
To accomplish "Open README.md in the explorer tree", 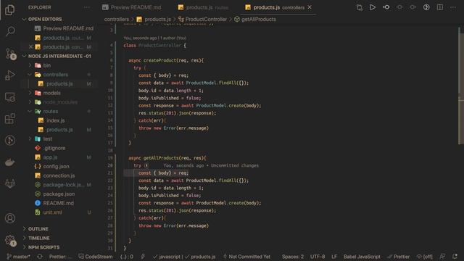I will click(x=58, y=203).
